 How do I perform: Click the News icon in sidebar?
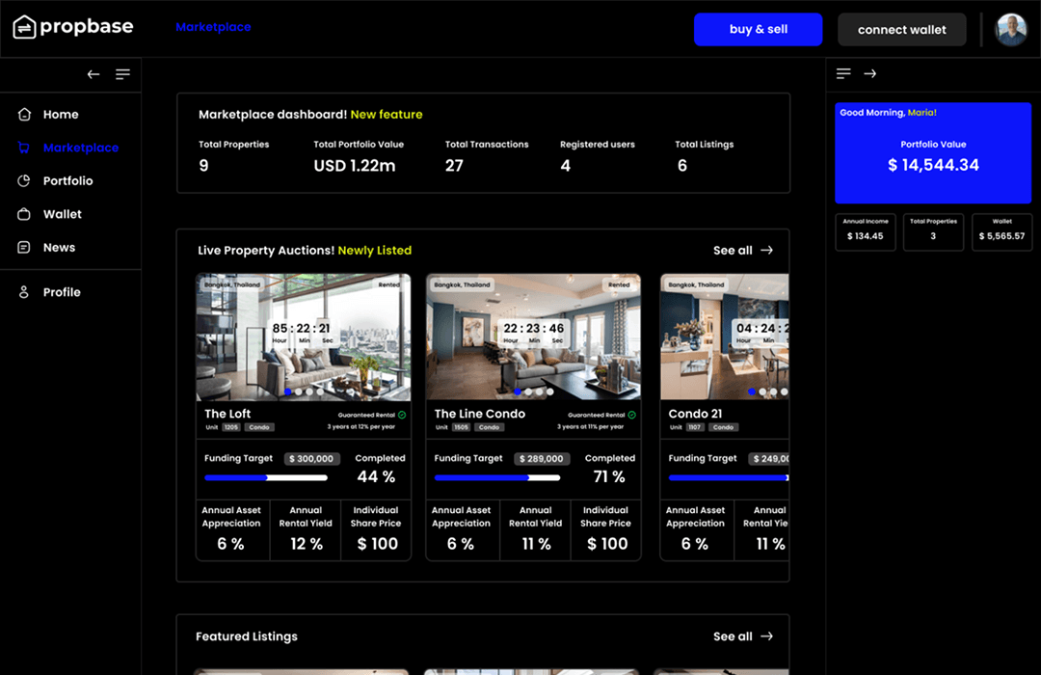pos(24,248)
